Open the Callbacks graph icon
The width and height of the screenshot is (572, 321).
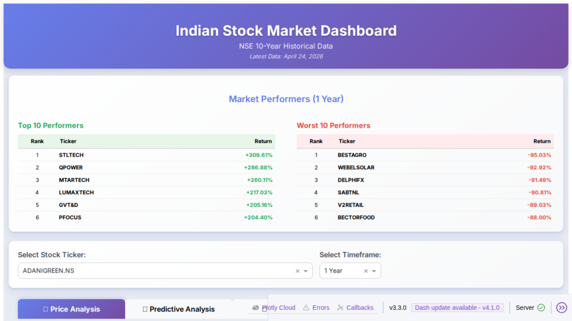[x=340, y=308]
